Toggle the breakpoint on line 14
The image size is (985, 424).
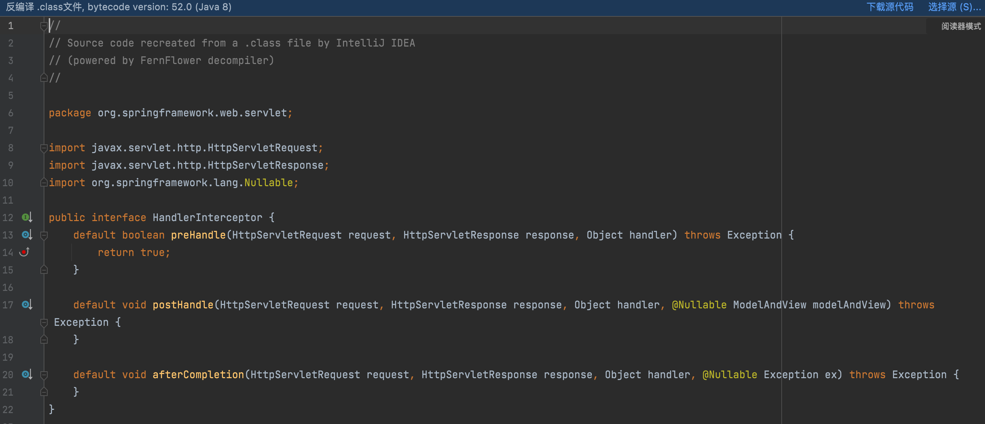tap(24, 252)
